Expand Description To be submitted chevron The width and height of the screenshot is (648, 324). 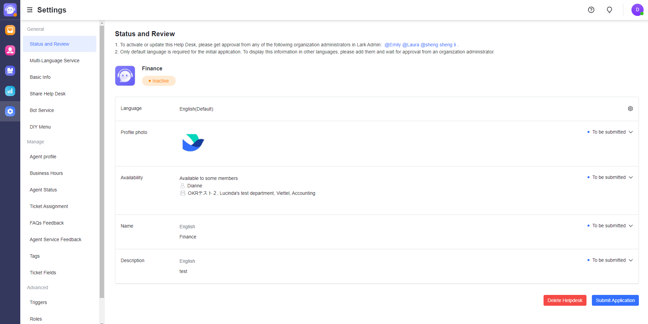pyautogui.click(x=631, y=260)
